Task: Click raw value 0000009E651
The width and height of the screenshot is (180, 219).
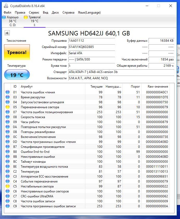Action: click(157, 177)
